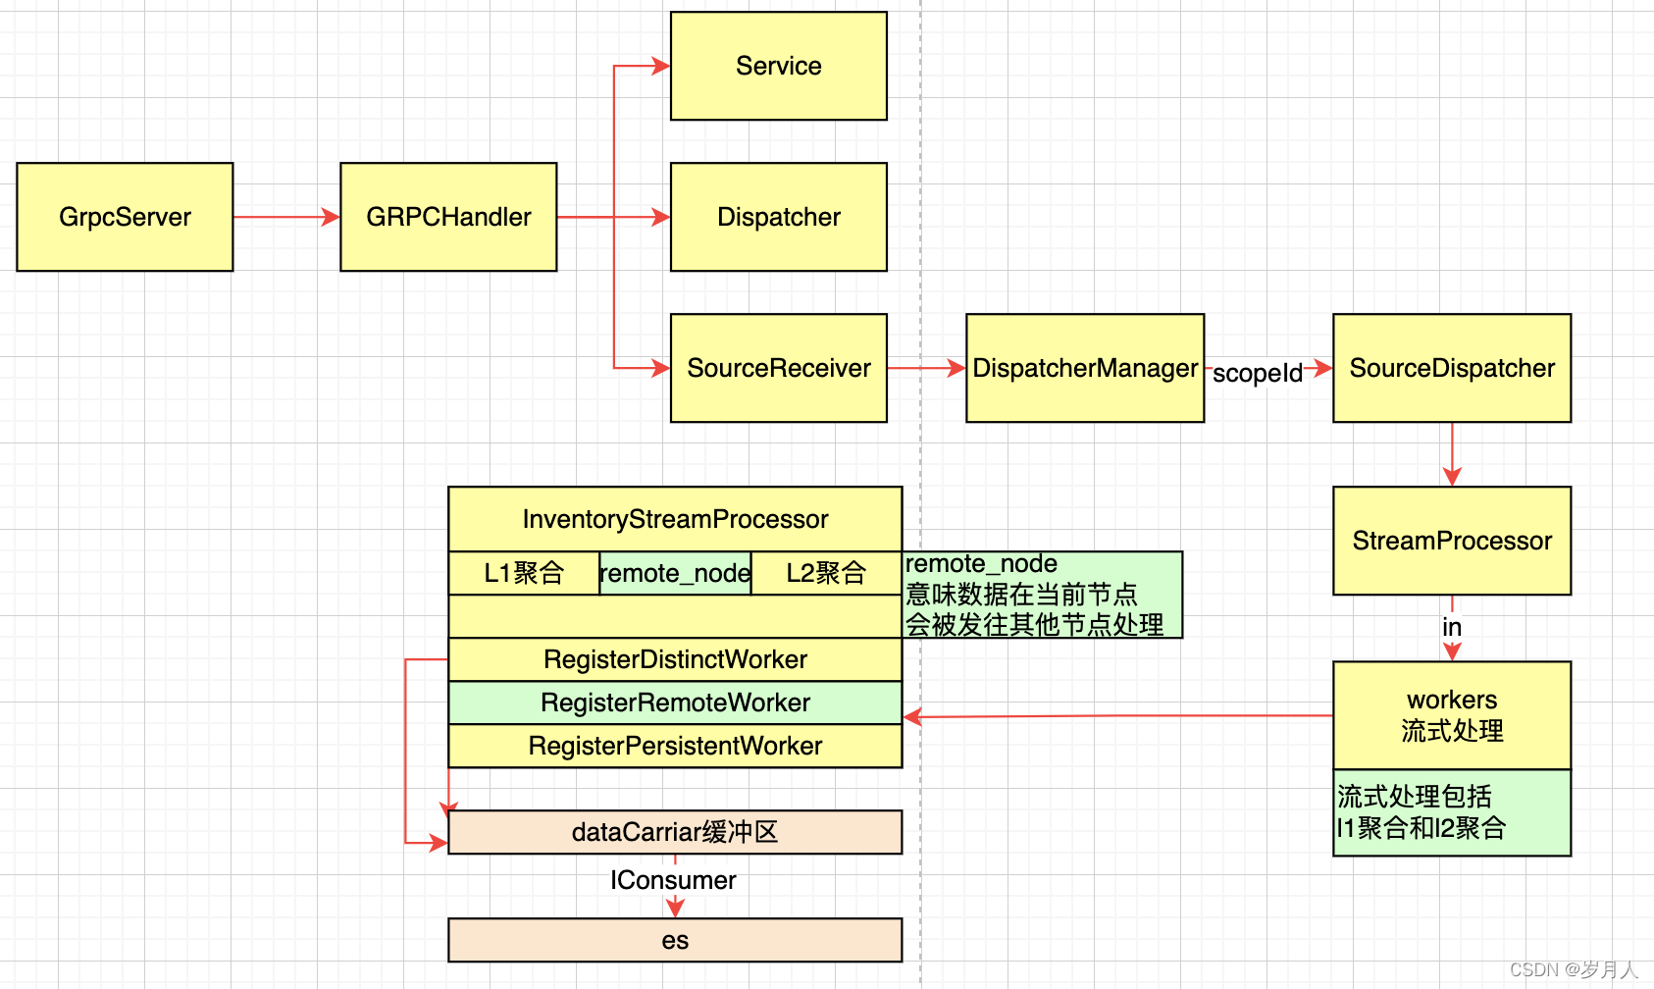This screenshot has width=1654, height=989.
Task: Click the 'in' arrow label
Action: (1452, 627)
